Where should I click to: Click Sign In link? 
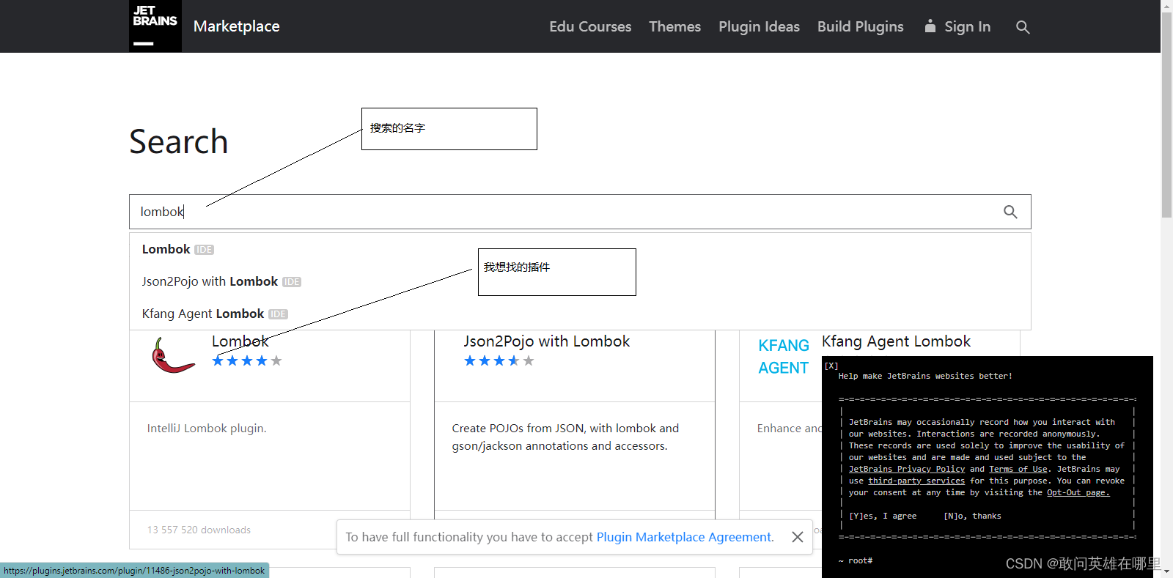pyautogui.click(x=967, y=27)
